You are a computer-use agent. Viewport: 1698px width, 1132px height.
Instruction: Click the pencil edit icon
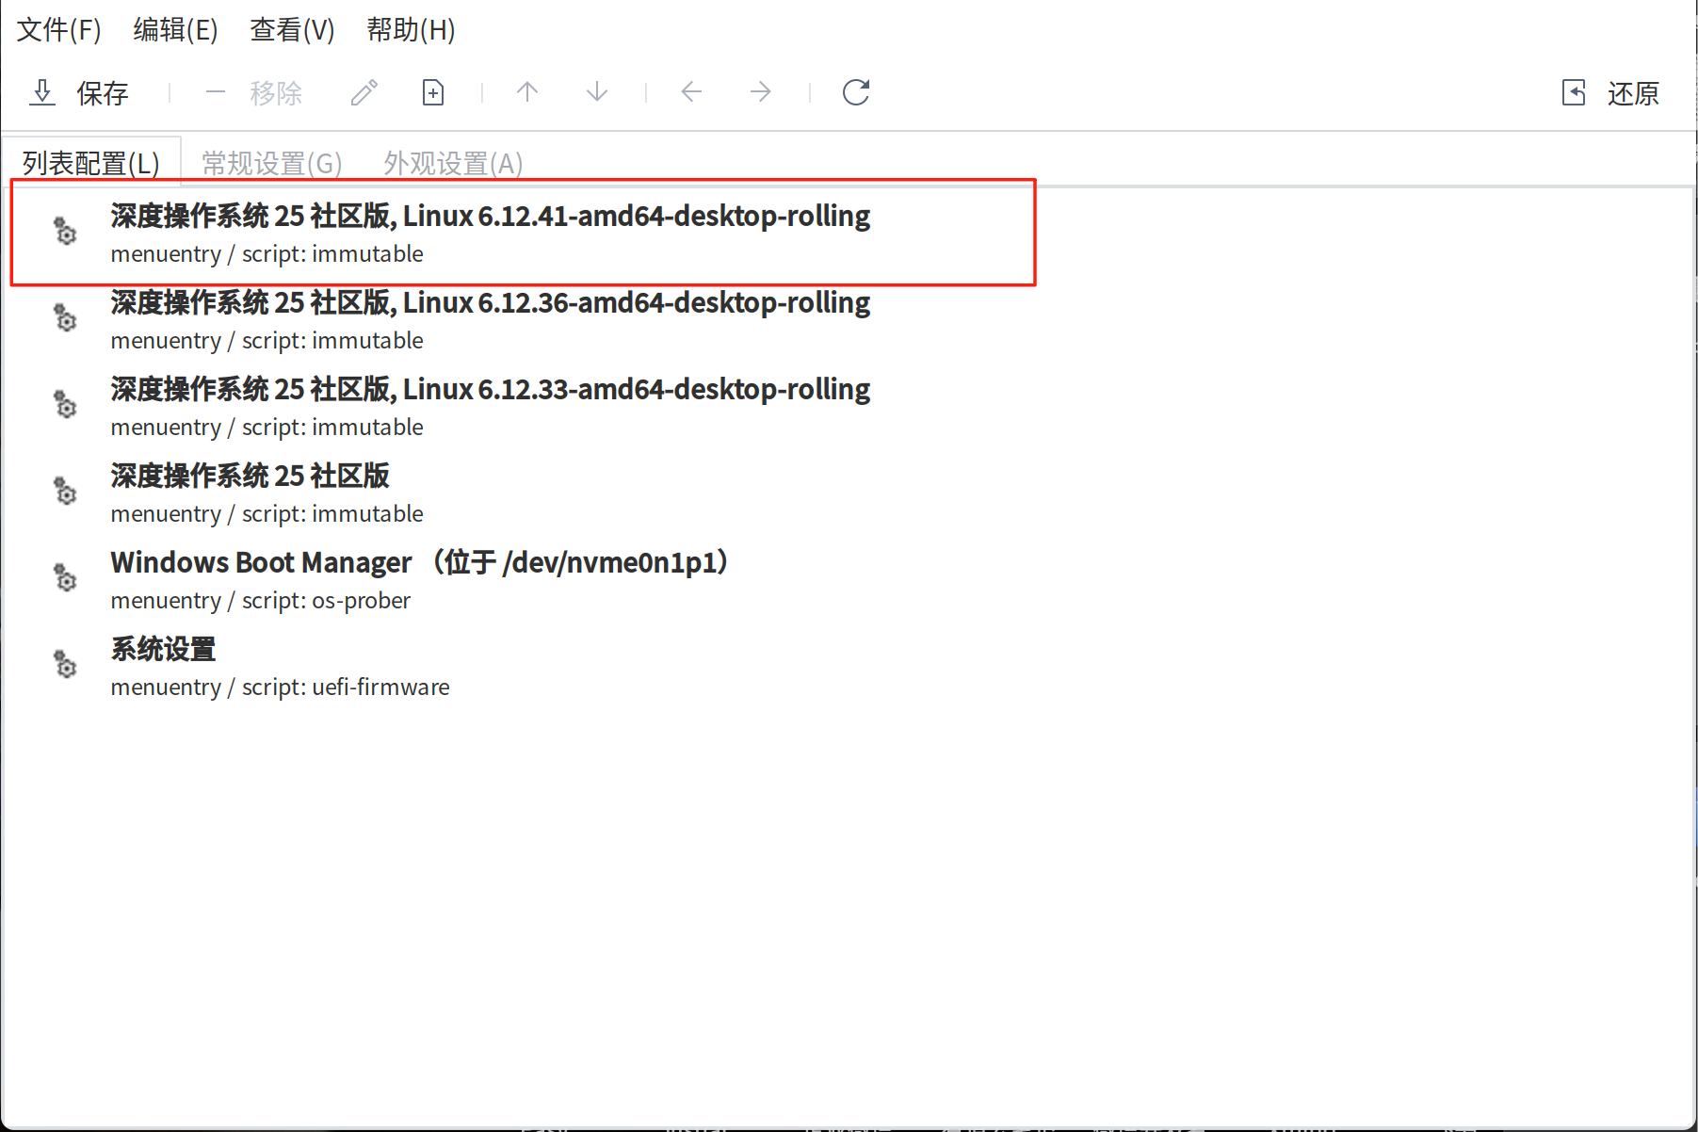[x=364, y=92]
